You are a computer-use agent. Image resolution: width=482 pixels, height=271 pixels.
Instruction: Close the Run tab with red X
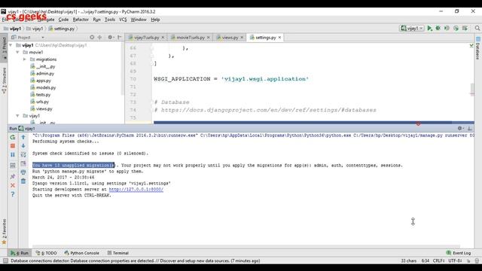13,185
